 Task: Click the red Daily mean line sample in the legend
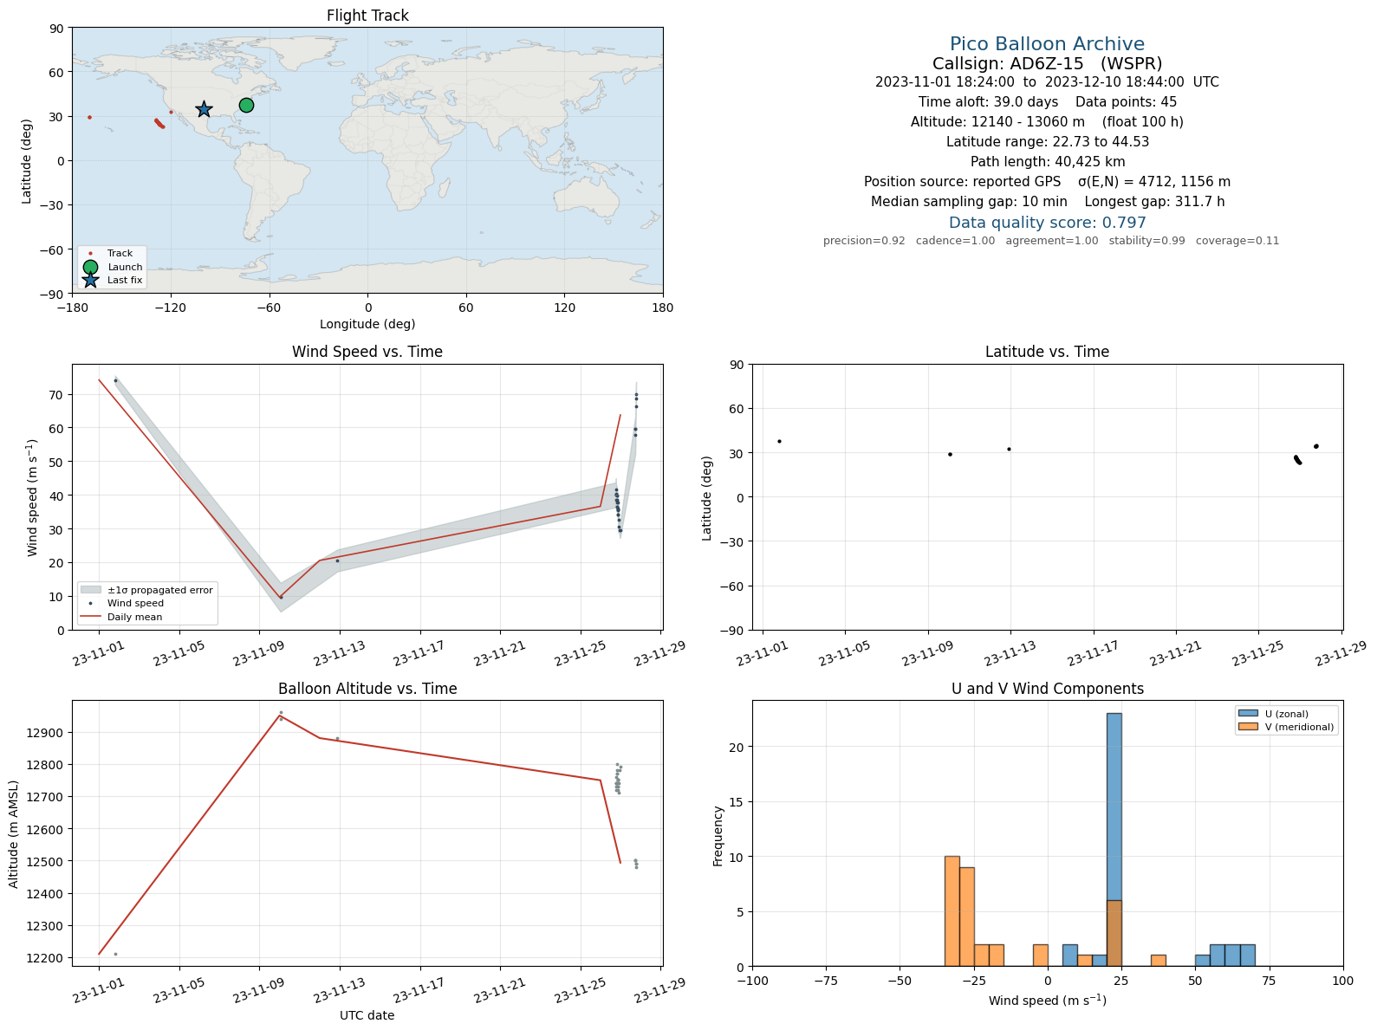90,617
